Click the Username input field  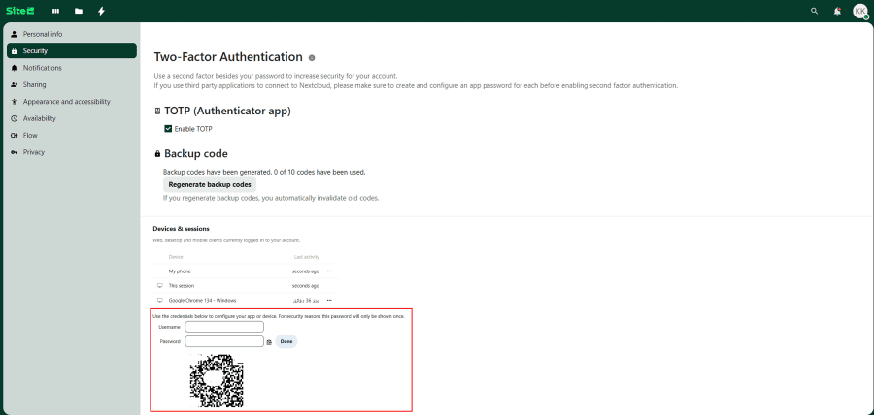[x=223, y=327]
